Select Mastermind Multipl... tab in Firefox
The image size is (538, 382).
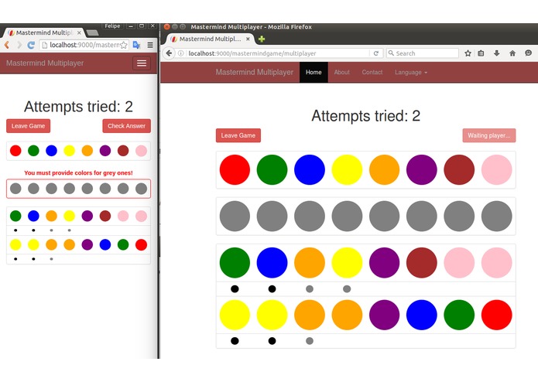211,39
